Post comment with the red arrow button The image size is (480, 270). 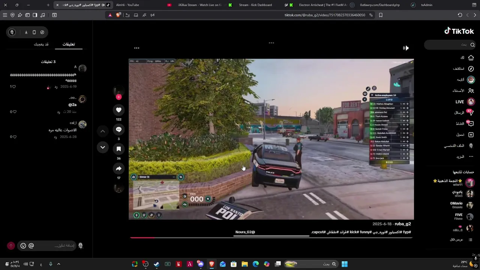pos(11,246)
